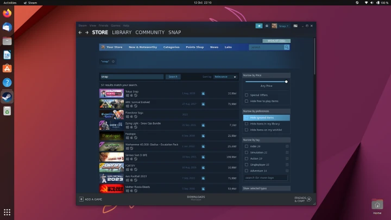
Task: Collapse the Narrow by Price section
Action: pos(266,76)
